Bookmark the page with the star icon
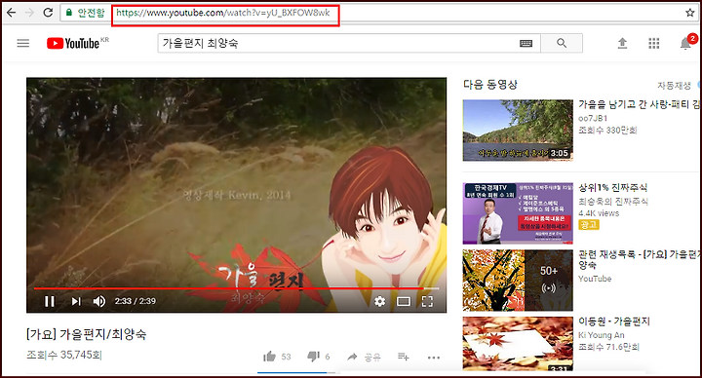The height and width of the screenshot is (378, 702). click(x=690, y=13)
